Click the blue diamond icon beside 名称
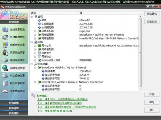Image resolution: width=161 pixels, height=120 pixels. [40, 20]
